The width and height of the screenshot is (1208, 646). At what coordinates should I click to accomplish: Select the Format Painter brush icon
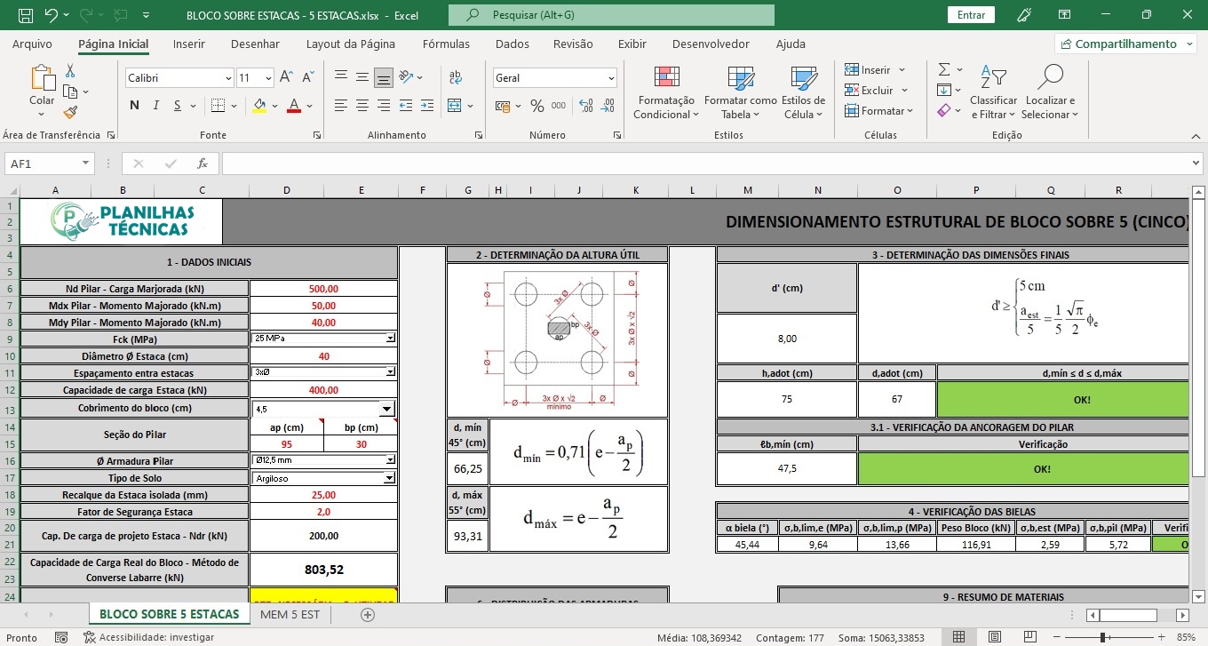pos(70,112)
